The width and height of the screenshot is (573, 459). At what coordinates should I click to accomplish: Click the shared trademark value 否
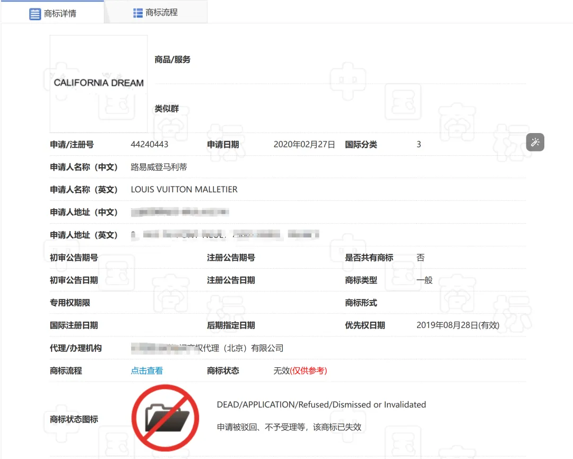pyautogui.click(x=421, y=258)
